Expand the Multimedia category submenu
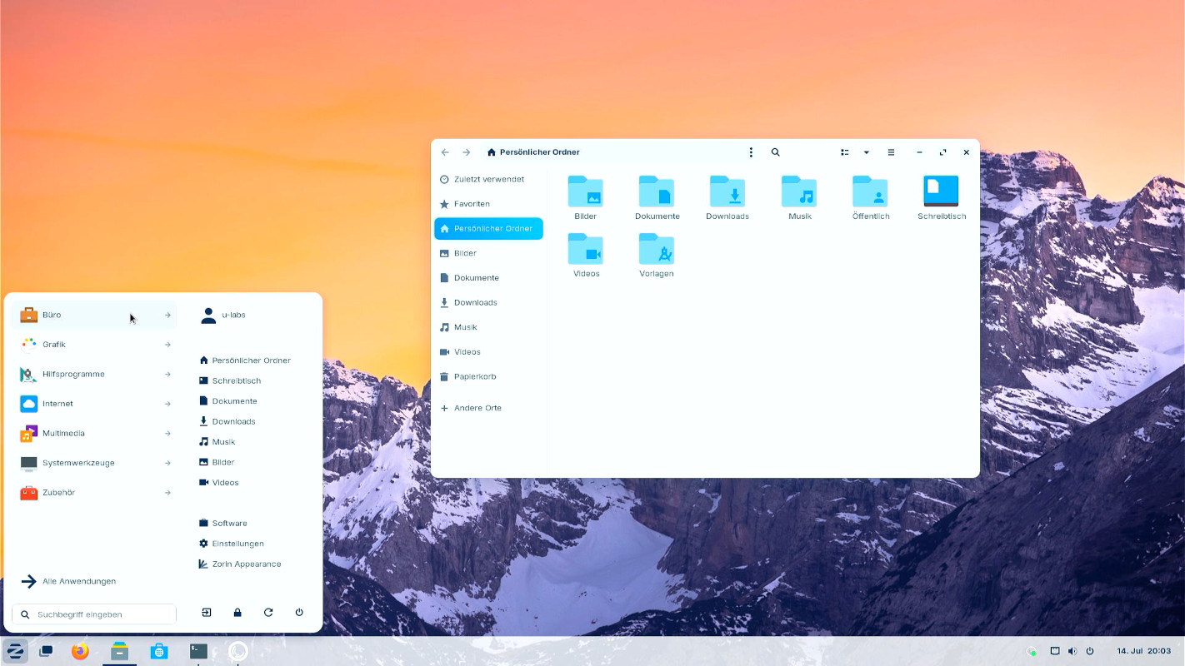Viewport: 1185px width, 666px height. pyautogui.click(x=95, y=433)
